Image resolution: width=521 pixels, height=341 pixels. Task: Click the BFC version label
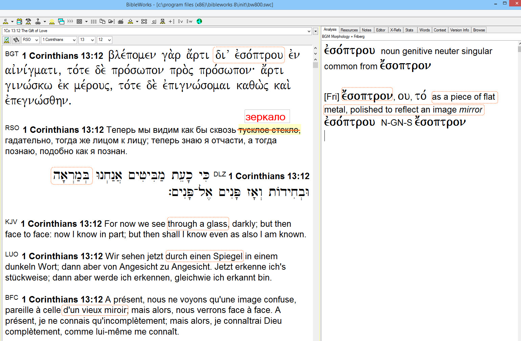[12, 297]
